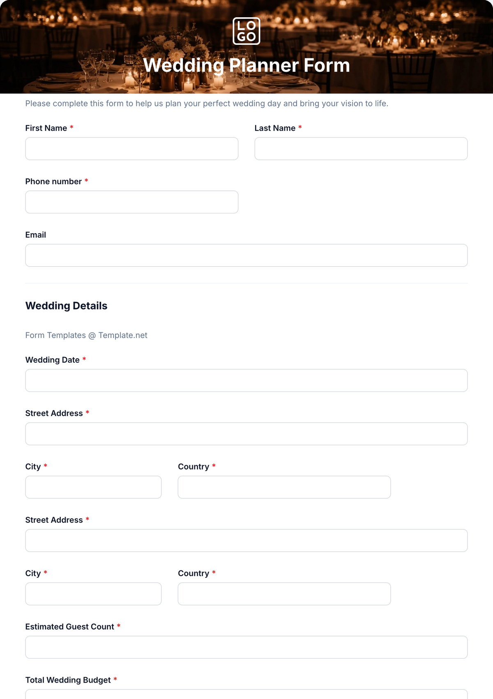Click the Wedding Details section heading

(66, 306)
